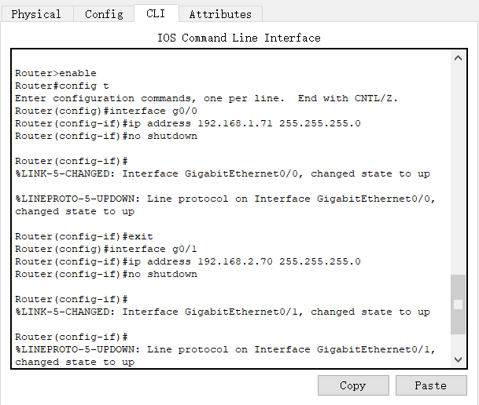The image size is (479, 405).
Task: Click the GigabitEthernet0/0 %LINK-5-CHANGED message
Action: 222,173
